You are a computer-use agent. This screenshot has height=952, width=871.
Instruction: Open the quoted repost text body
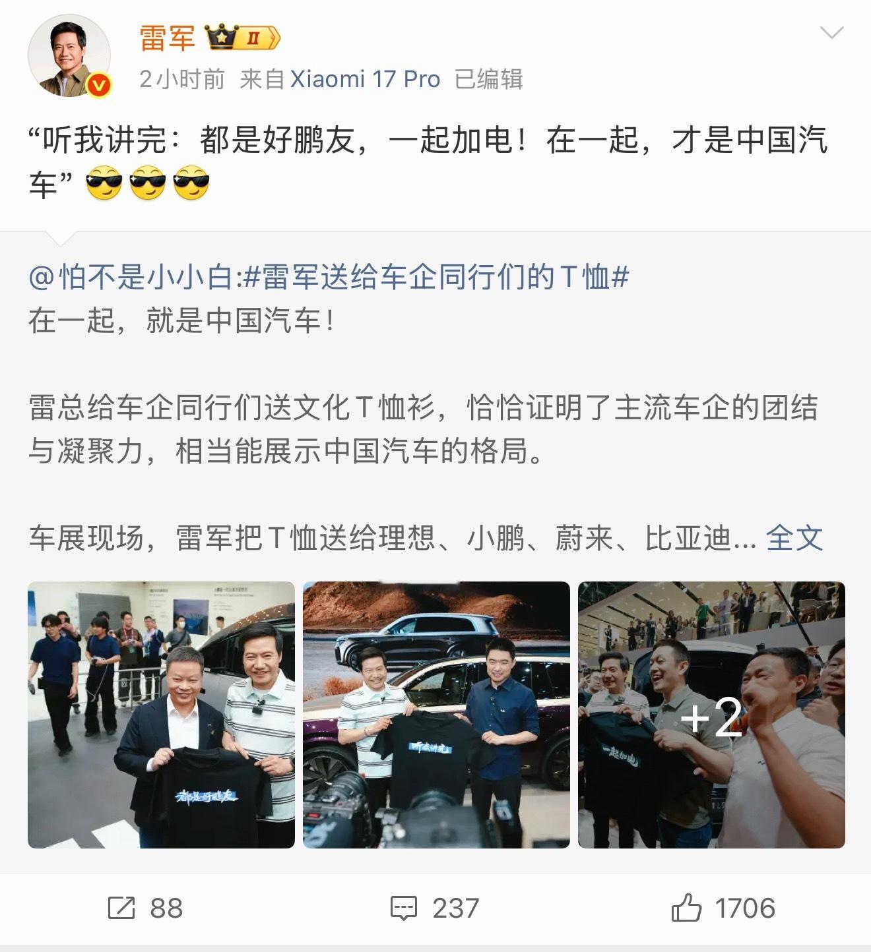tap(424, 429)
